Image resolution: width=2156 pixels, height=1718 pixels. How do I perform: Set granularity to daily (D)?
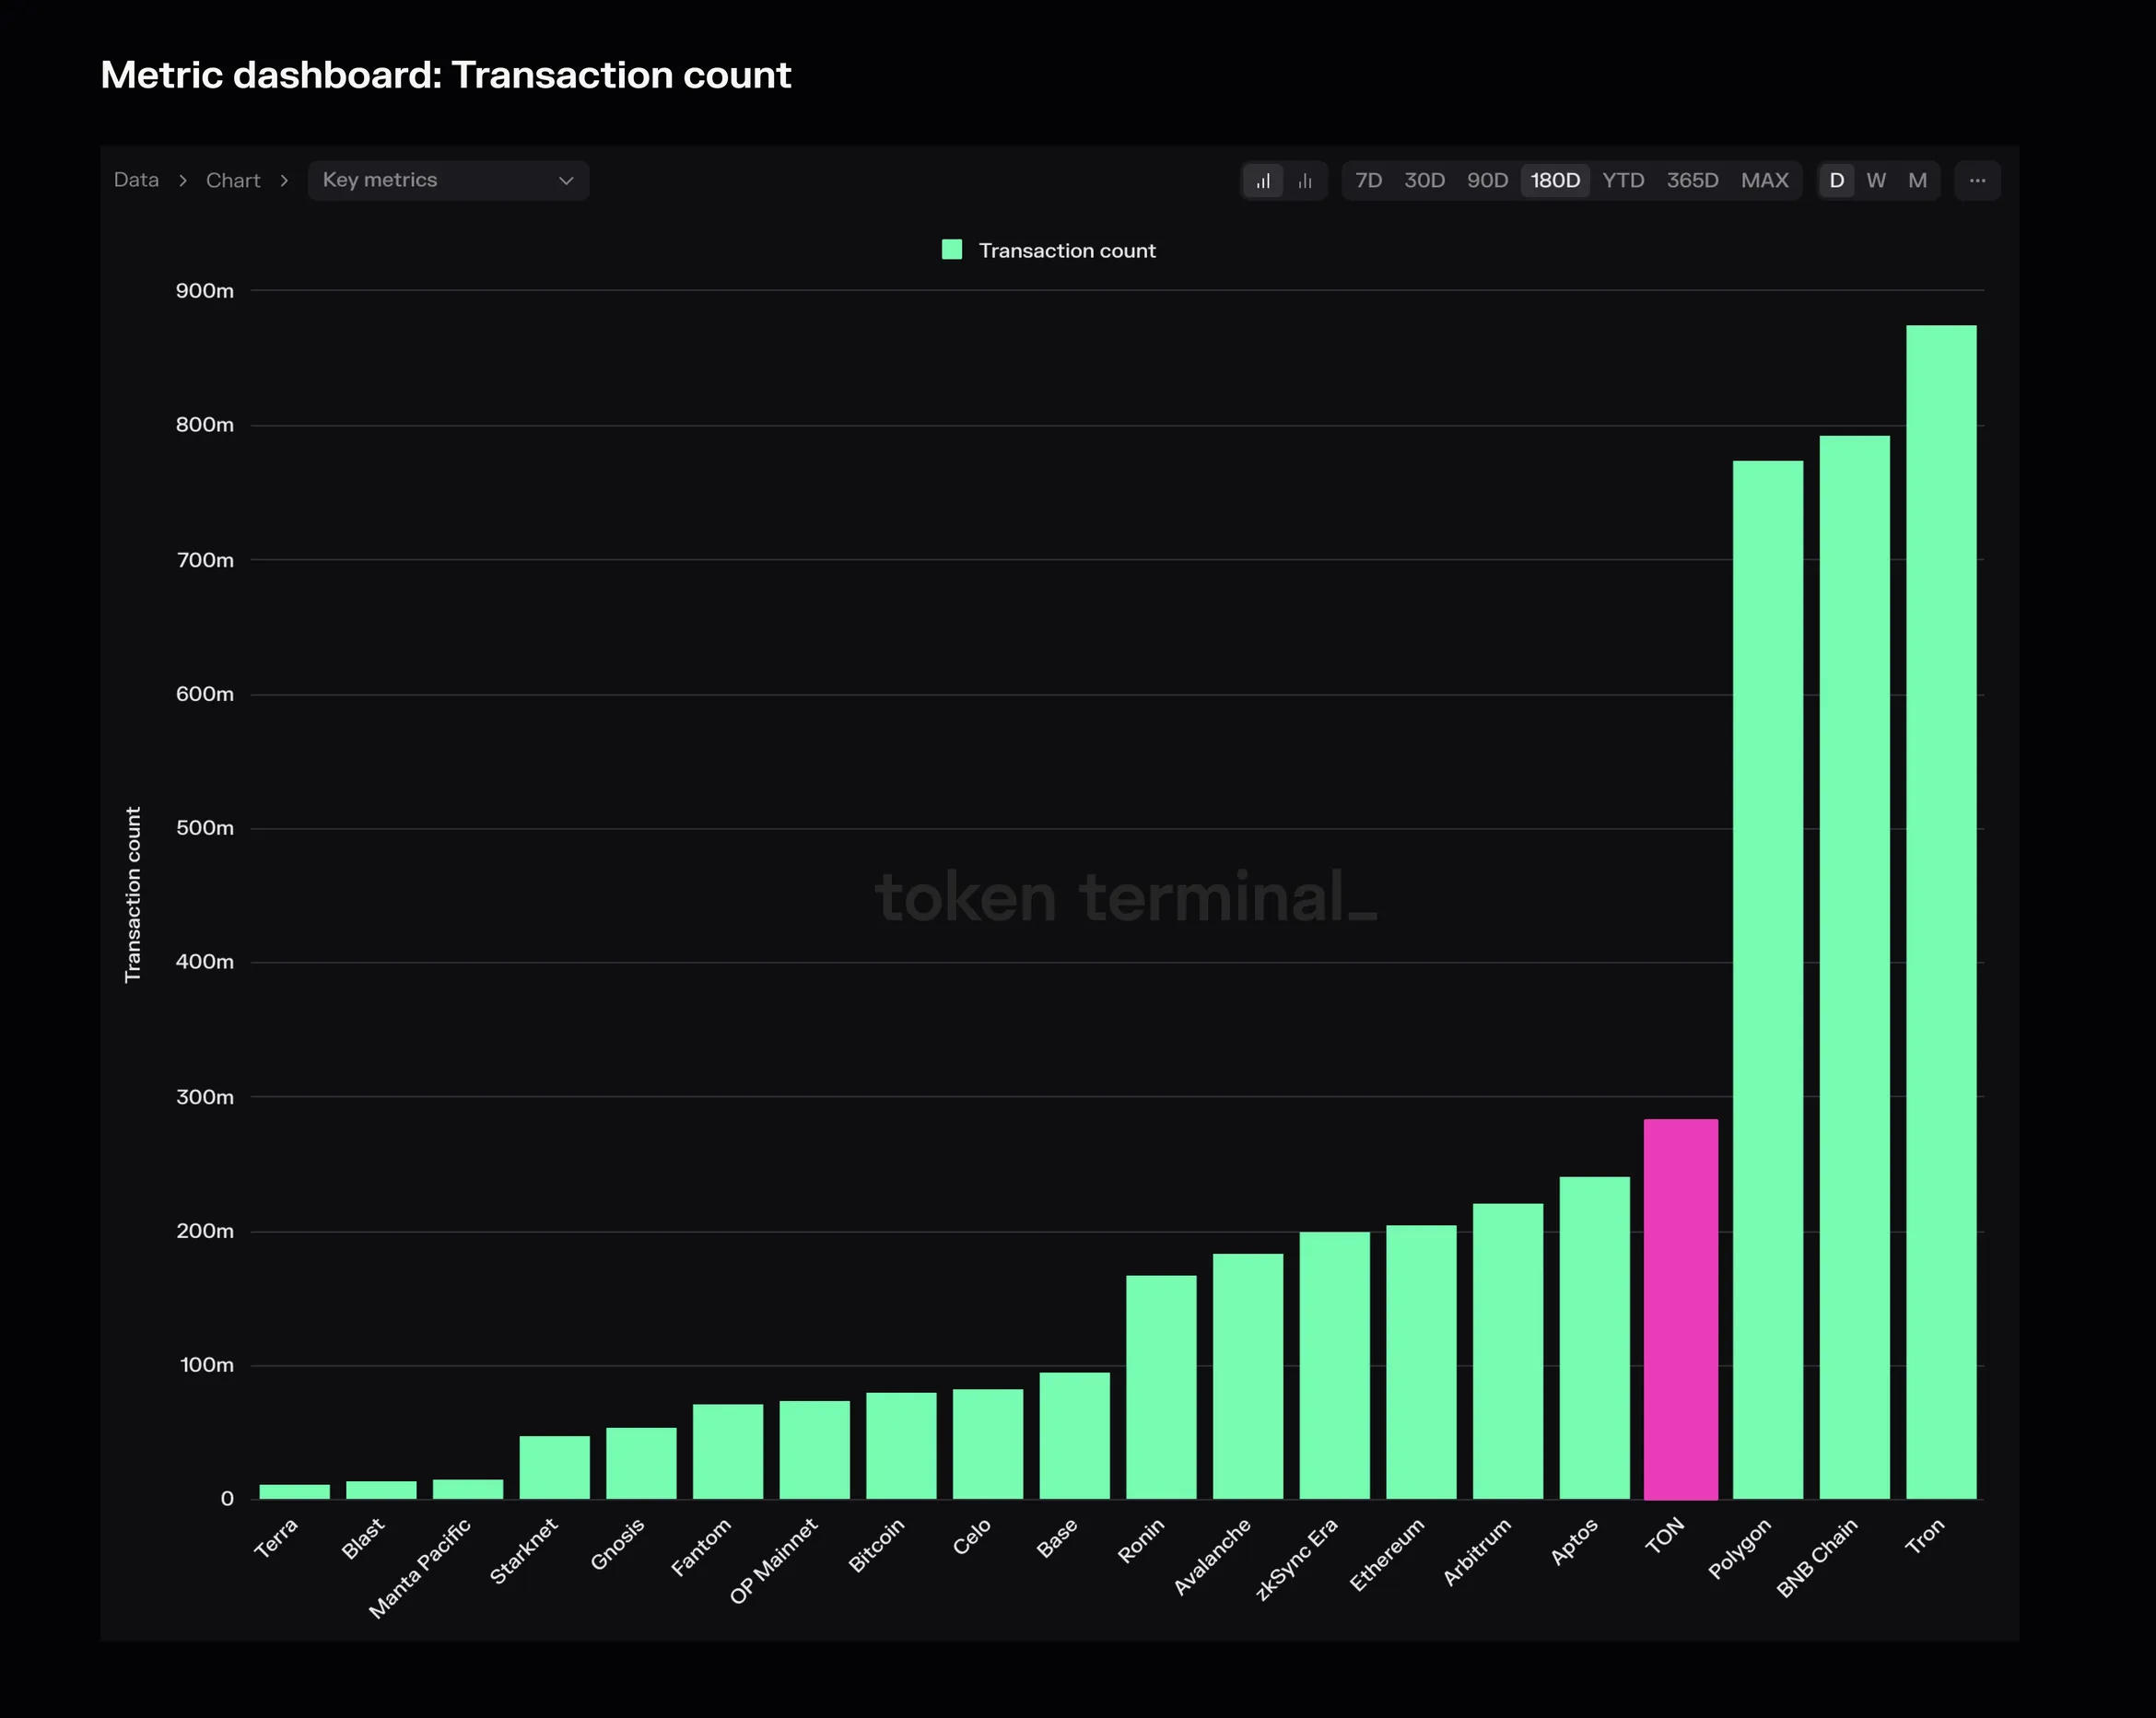click(1836, 181)
